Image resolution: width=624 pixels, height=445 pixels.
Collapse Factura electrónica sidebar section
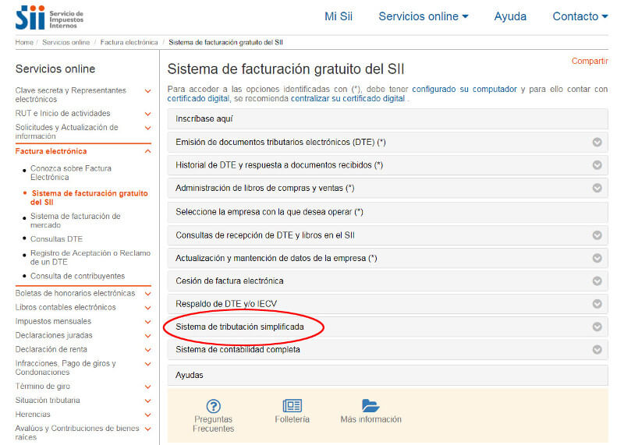tap(147, 151)
